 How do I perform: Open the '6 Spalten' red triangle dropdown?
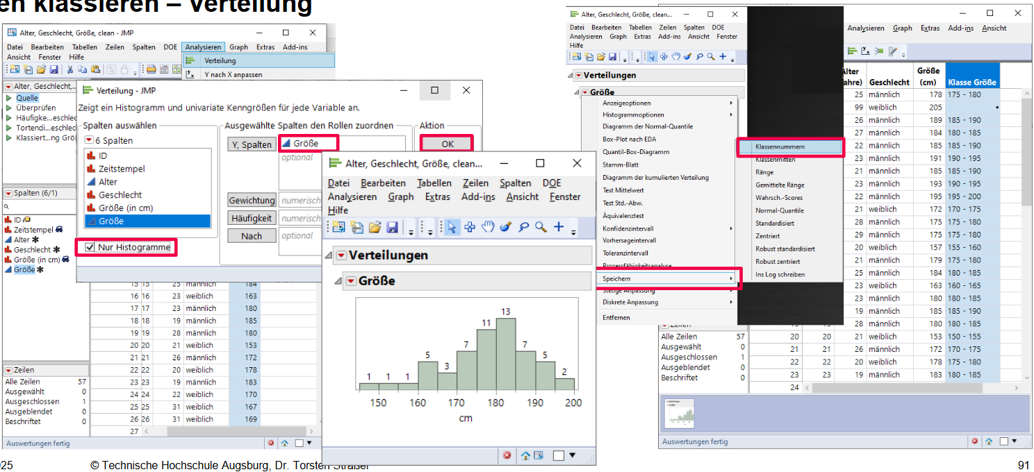pyautogui.click(x=89, y=140)
